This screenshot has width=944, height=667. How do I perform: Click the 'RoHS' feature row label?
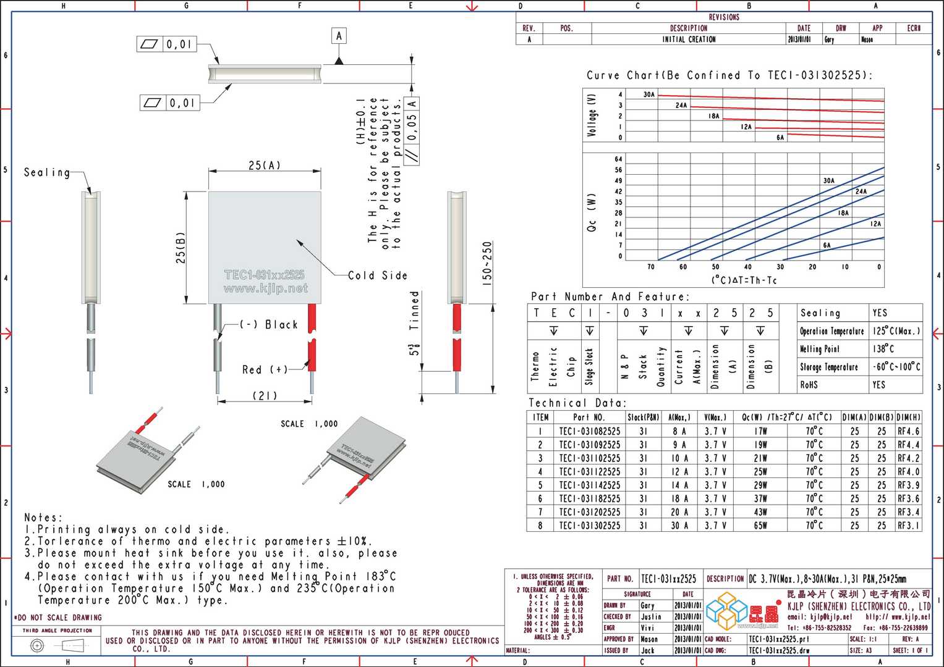pyautogui.click(x=809, y=384)
